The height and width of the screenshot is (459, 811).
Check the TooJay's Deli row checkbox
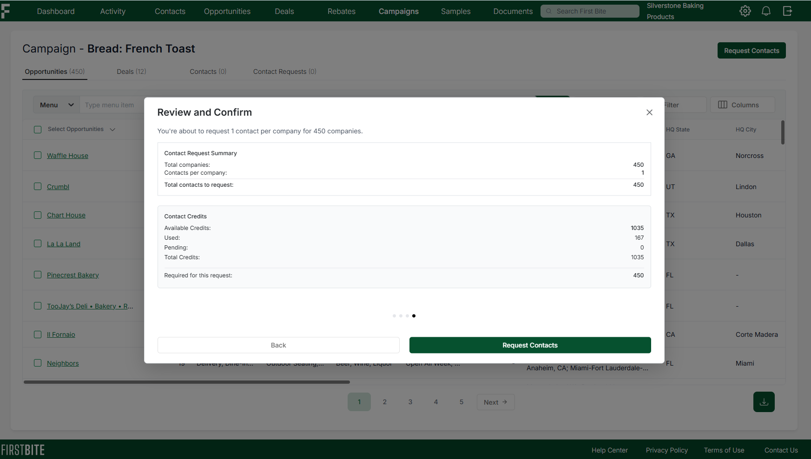pos(38,306)
